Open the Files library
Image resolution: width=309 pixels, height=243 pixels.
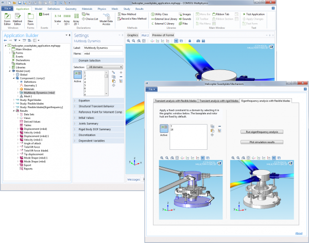point(183,24)
